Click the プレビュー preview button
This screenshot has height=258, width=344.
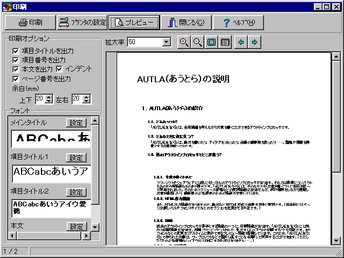134,23
